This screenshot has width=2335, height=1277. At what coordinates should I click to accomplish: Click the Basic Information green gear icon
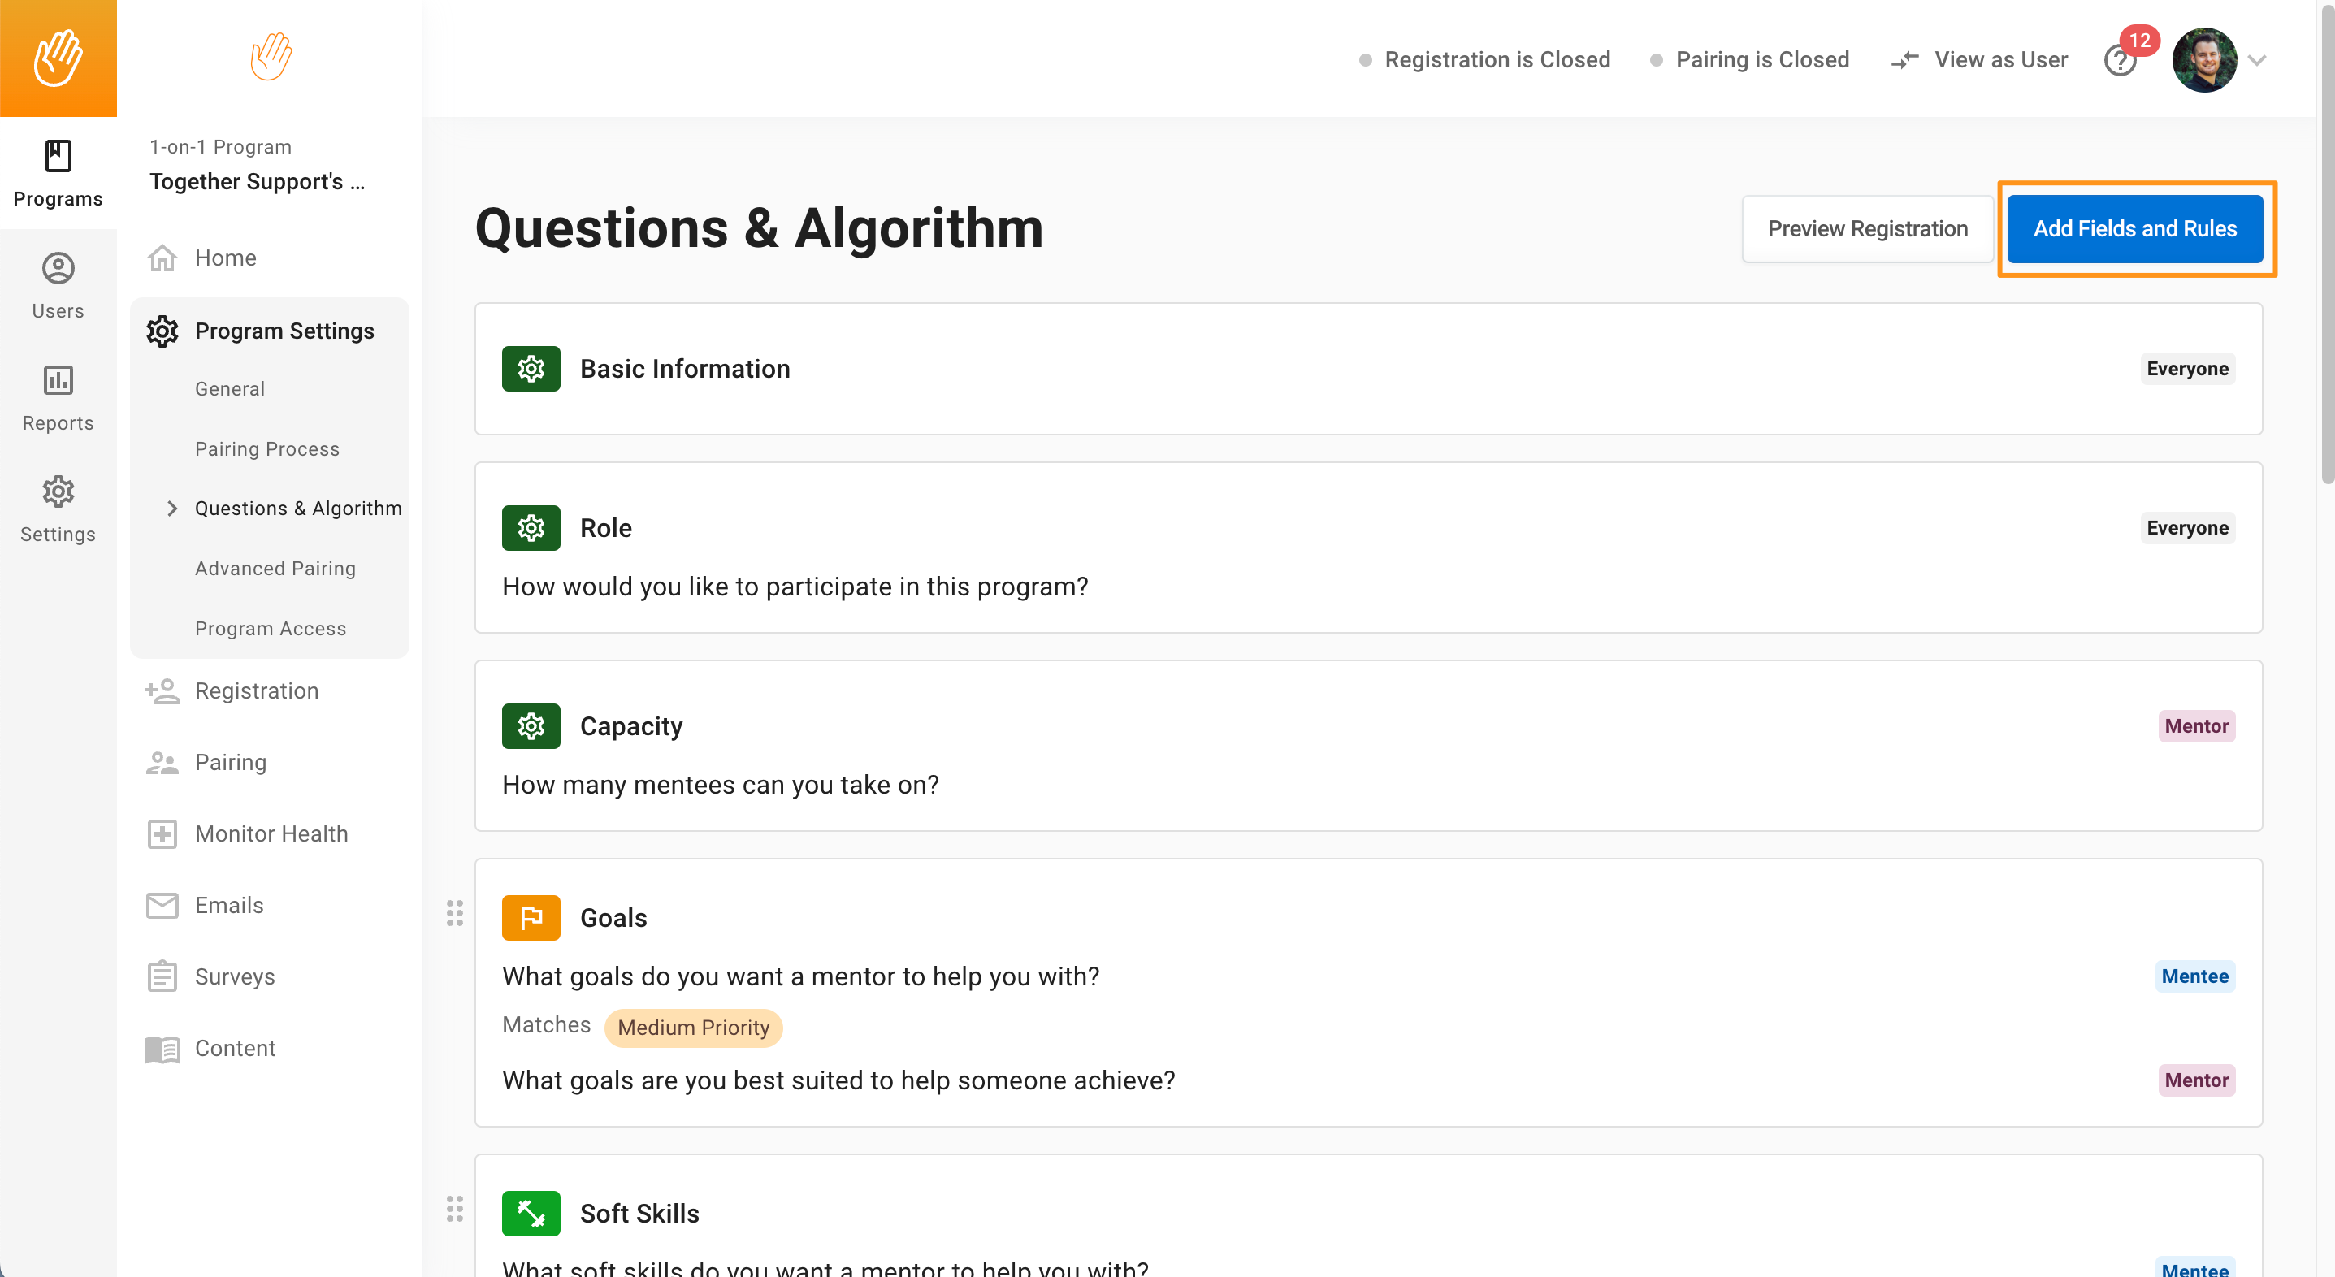pos(531,368)
